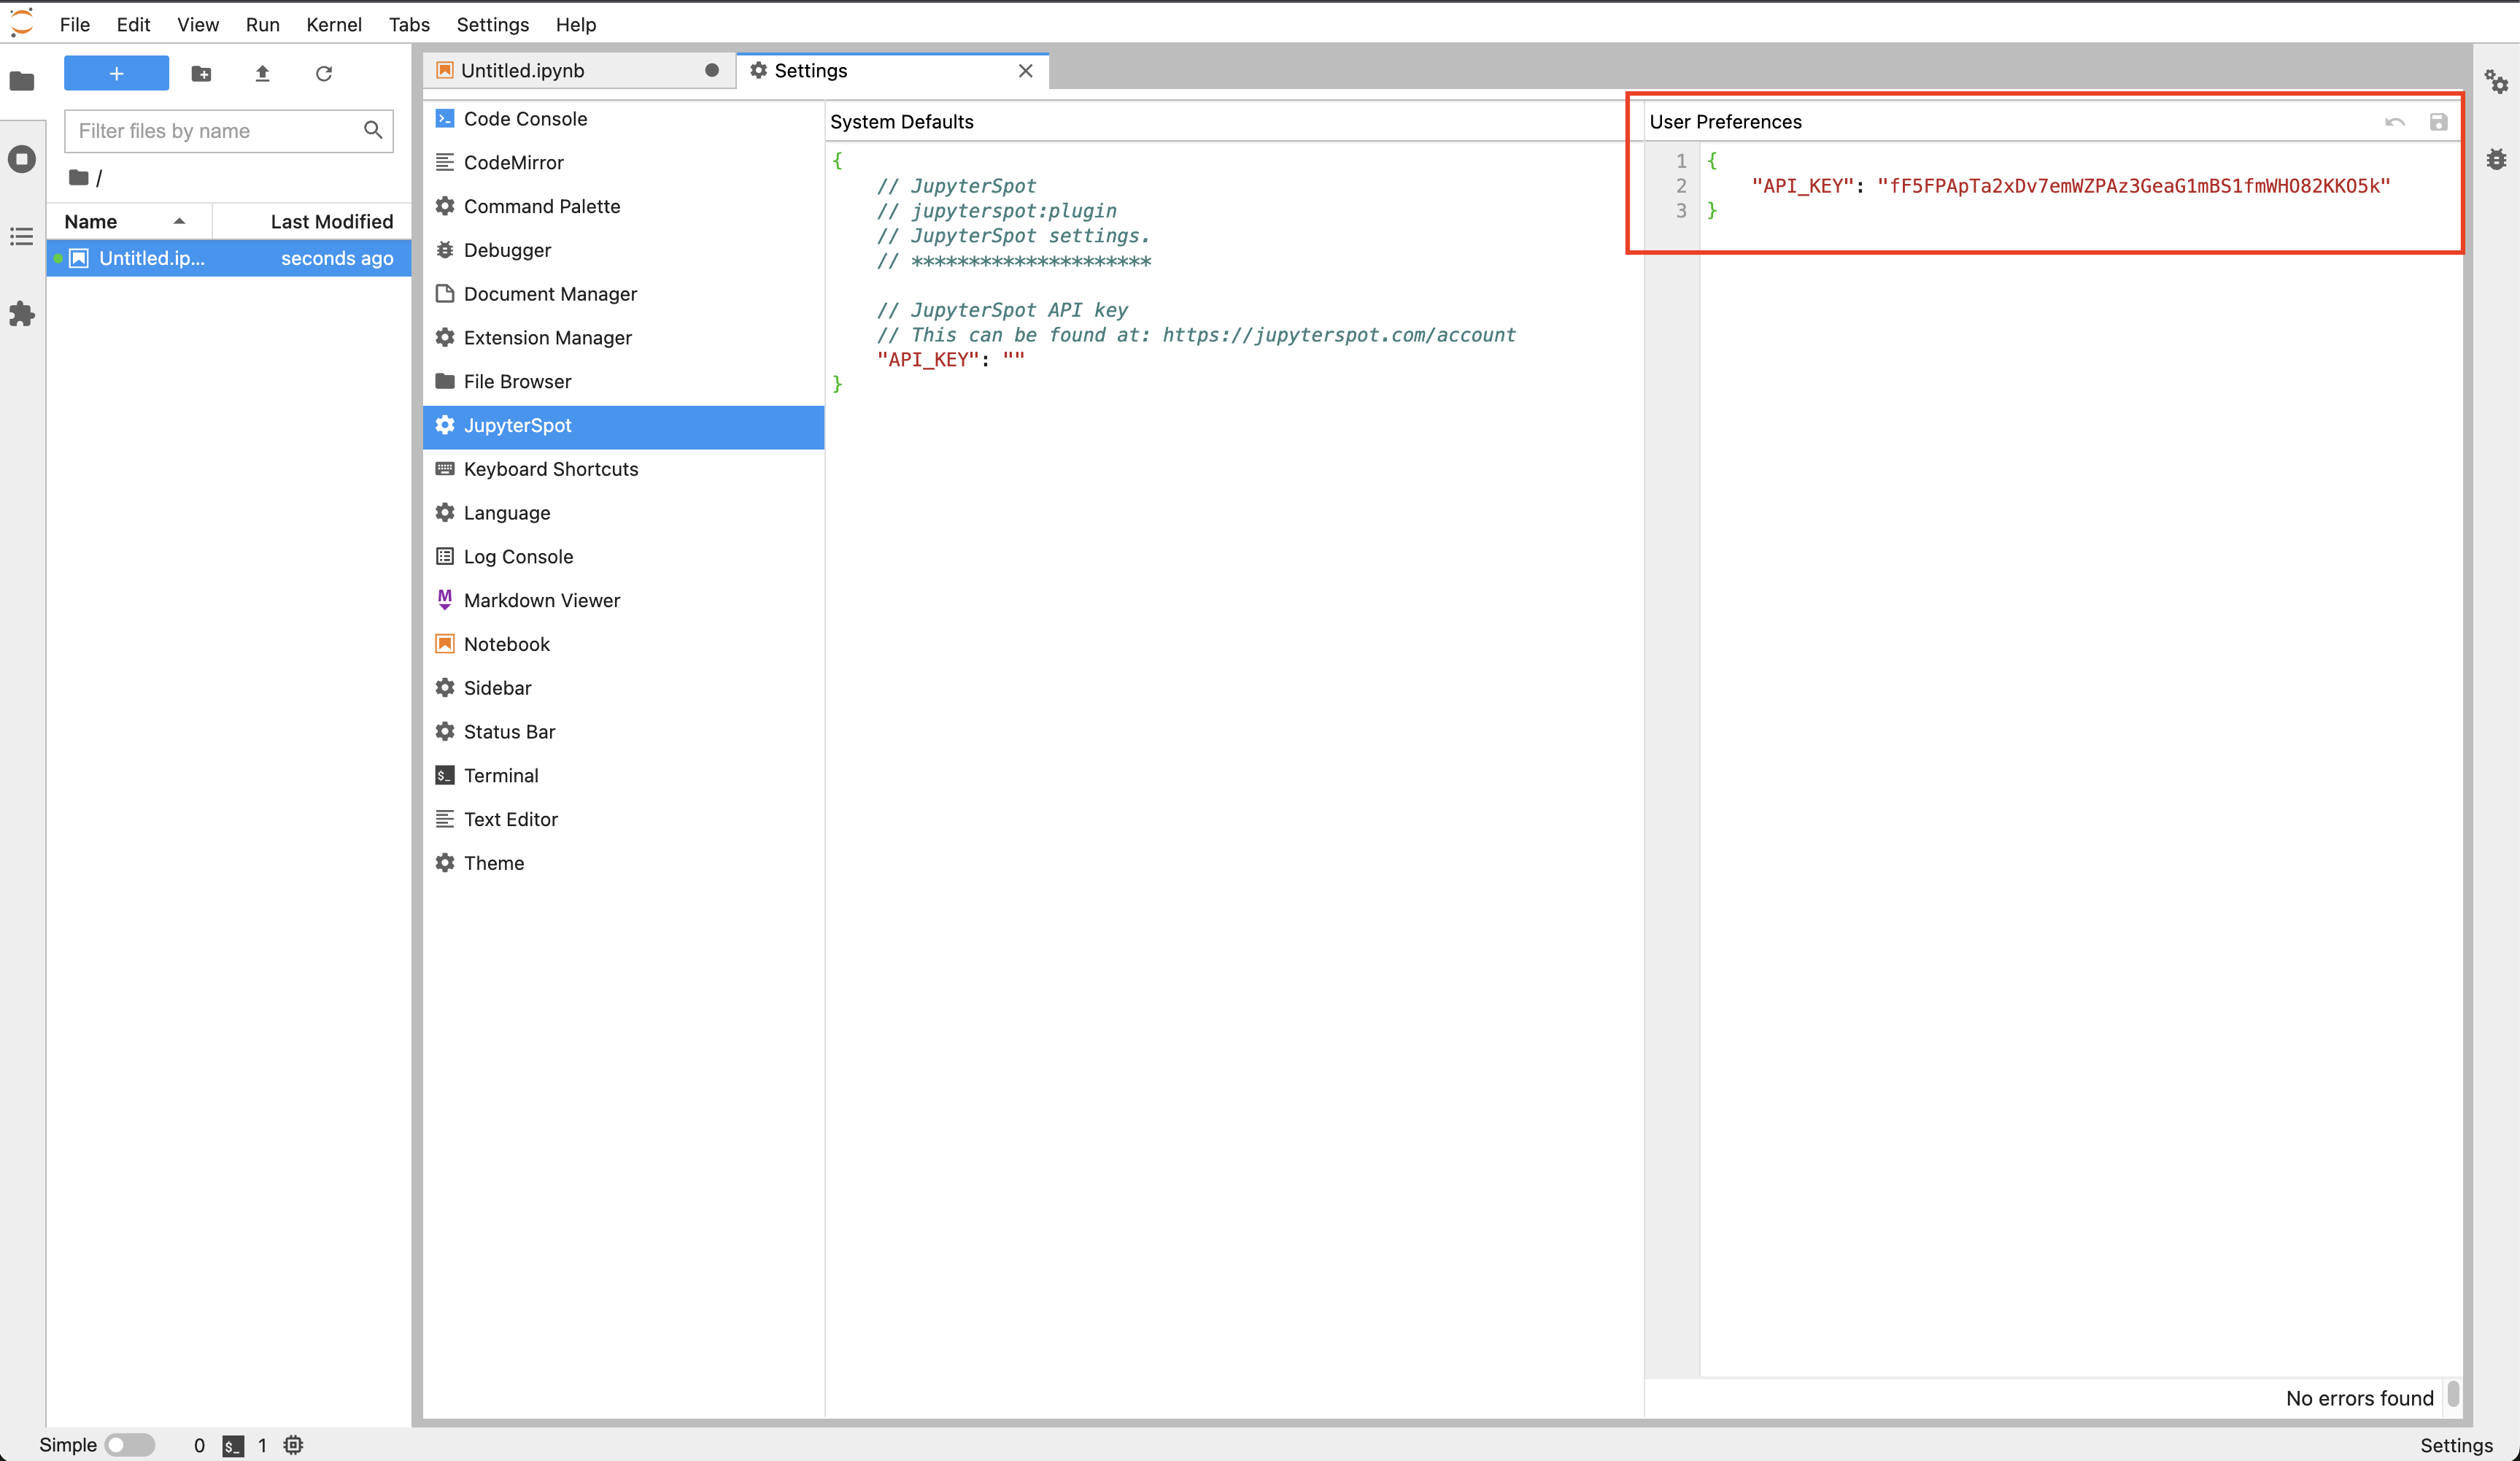This screenshot has height=1461, width=2520.
Task: Open Terminal settings
Action: pyautogui.click(x=623, y=775)
